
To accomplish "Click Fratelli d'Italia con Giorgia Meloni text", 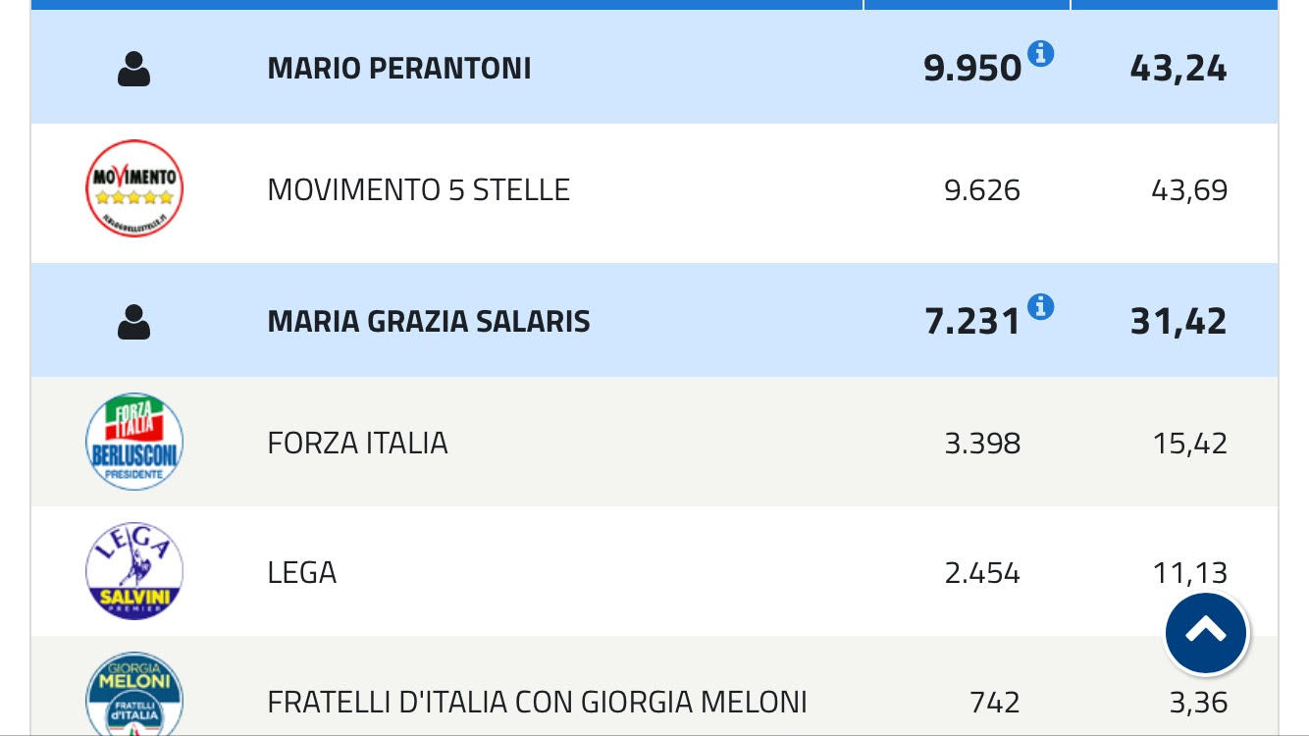I will [537, 703].
